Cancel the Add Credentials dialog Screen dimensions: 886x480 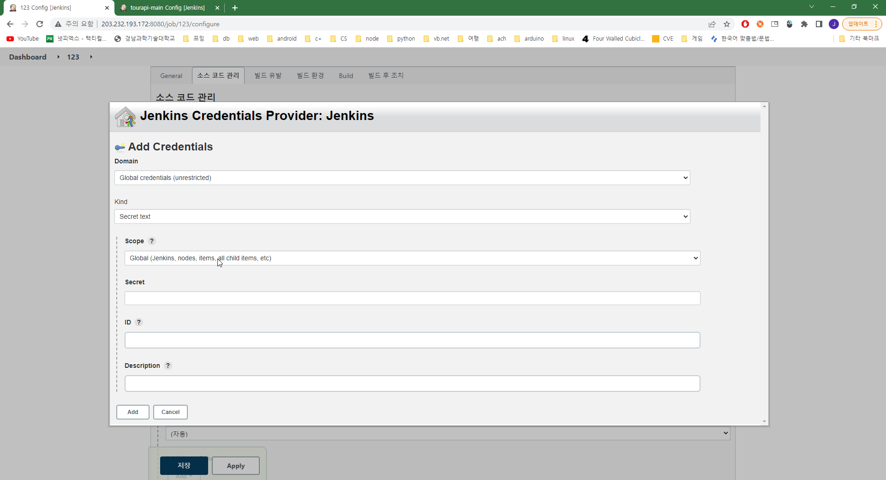(170, 412)
